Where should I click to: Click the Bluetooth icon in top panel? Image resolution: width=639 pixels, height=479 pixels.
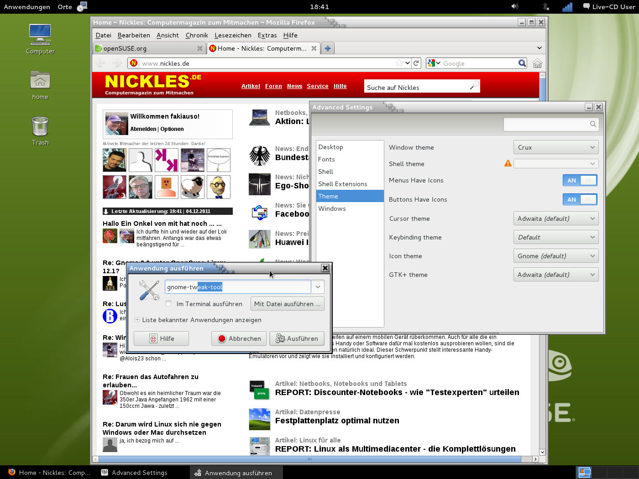[x=545, y=6]
